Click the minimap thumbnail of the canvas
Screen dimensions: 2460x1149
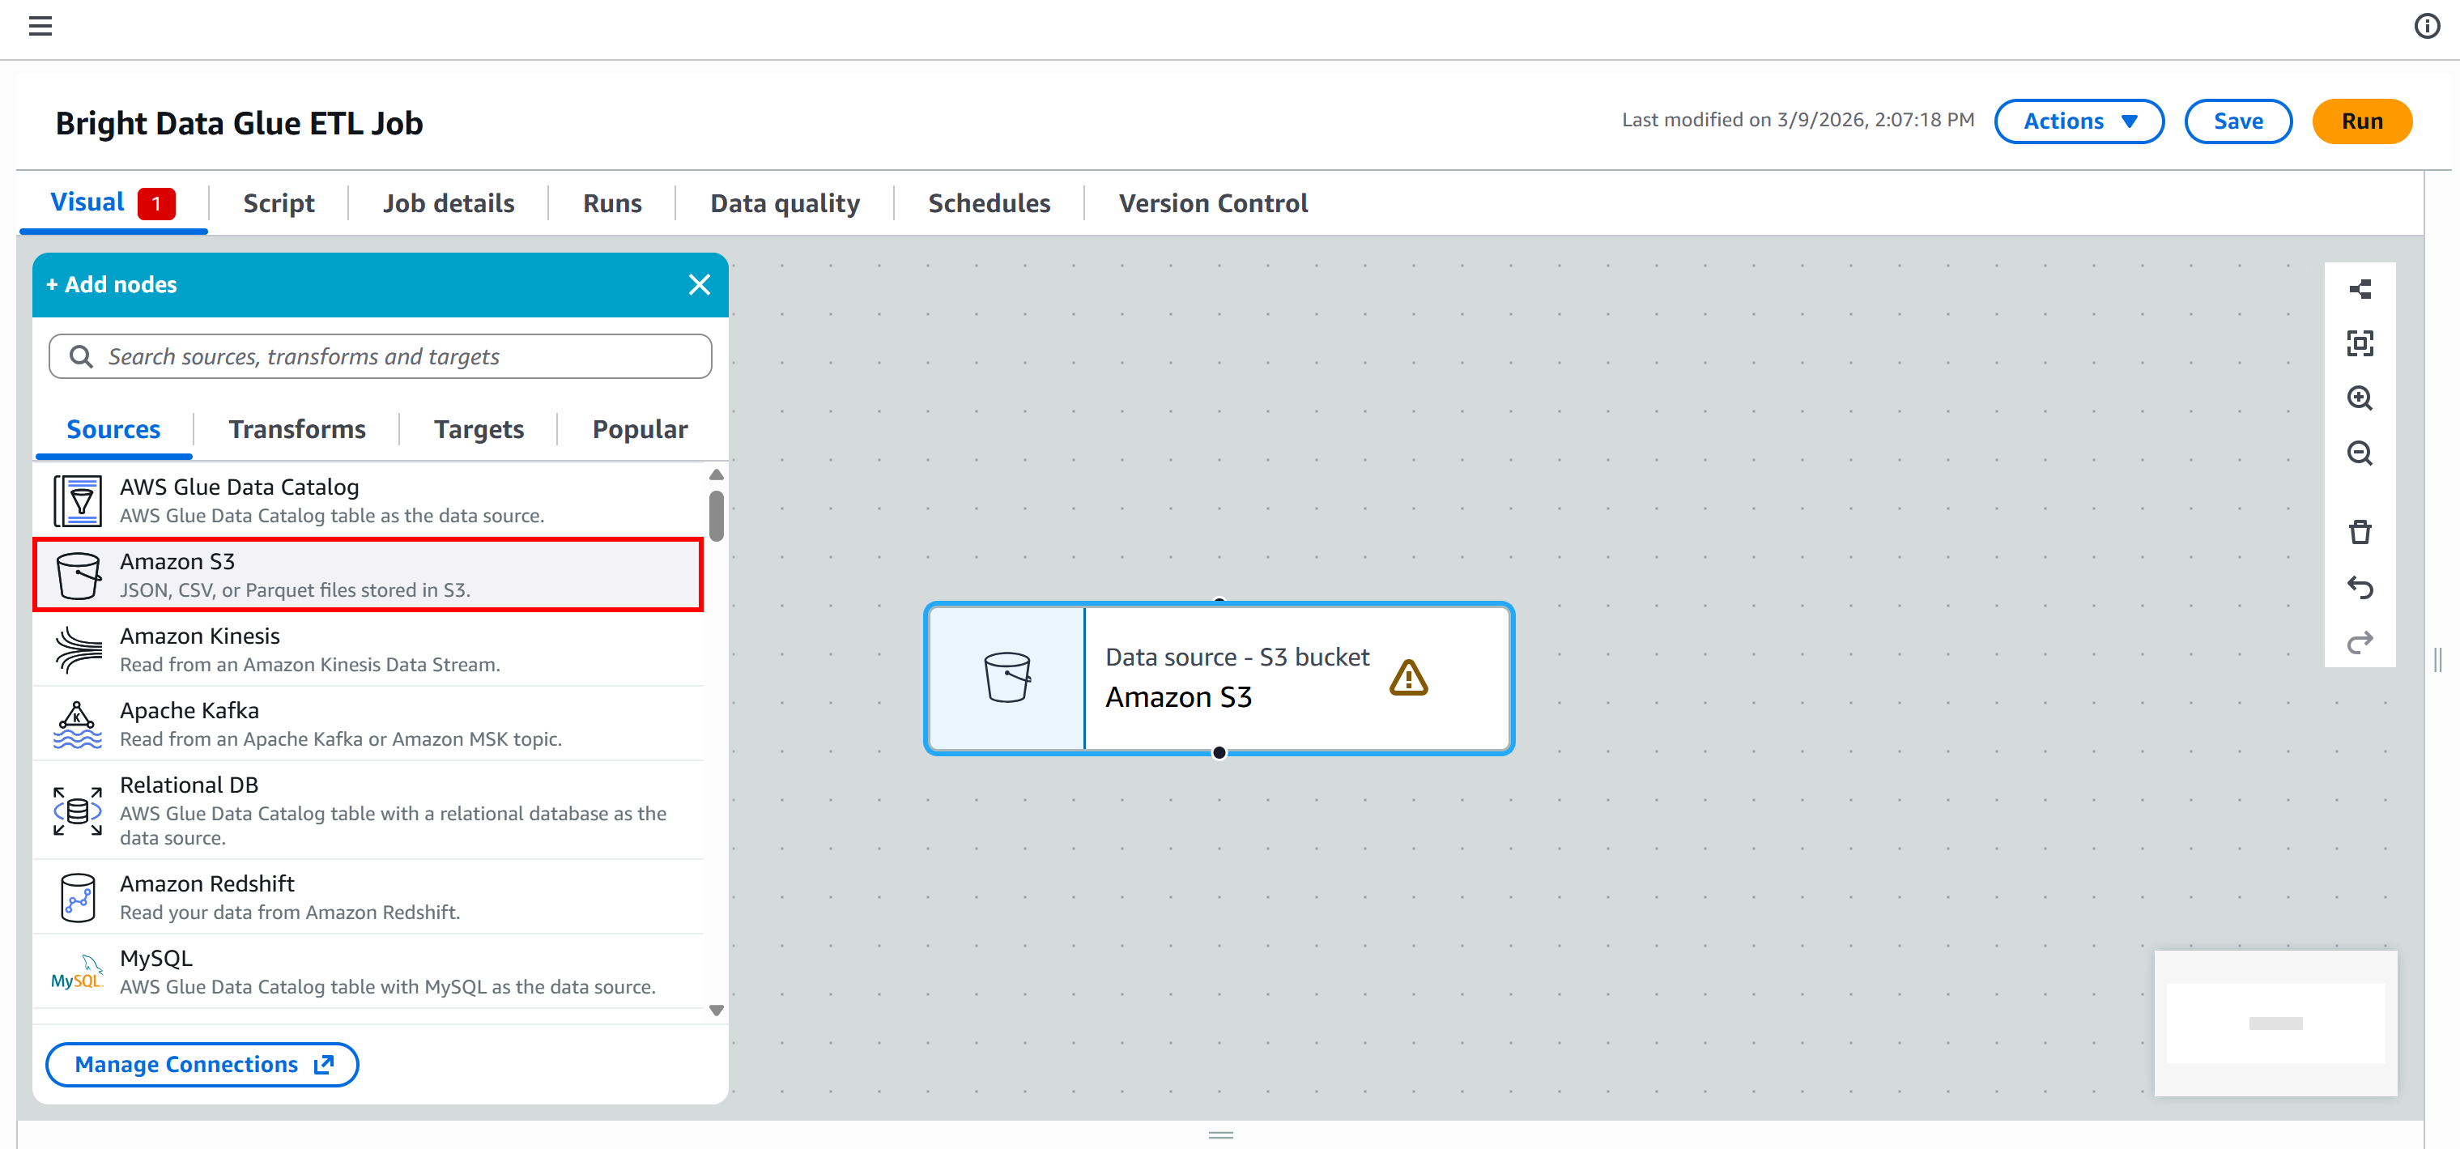tap(2275, 1023)
